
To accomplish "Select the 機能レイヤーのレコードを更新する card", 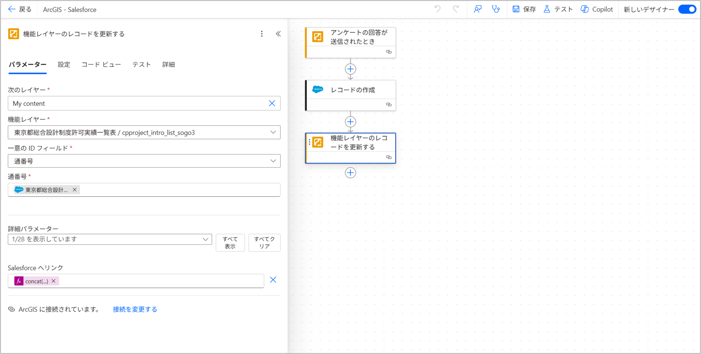I will click(x=350, y=148).
